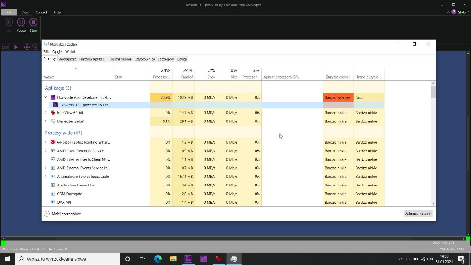Sort processes by the Pamięć column
Viewport: 471px width, 265px height.
coord(187,77)
